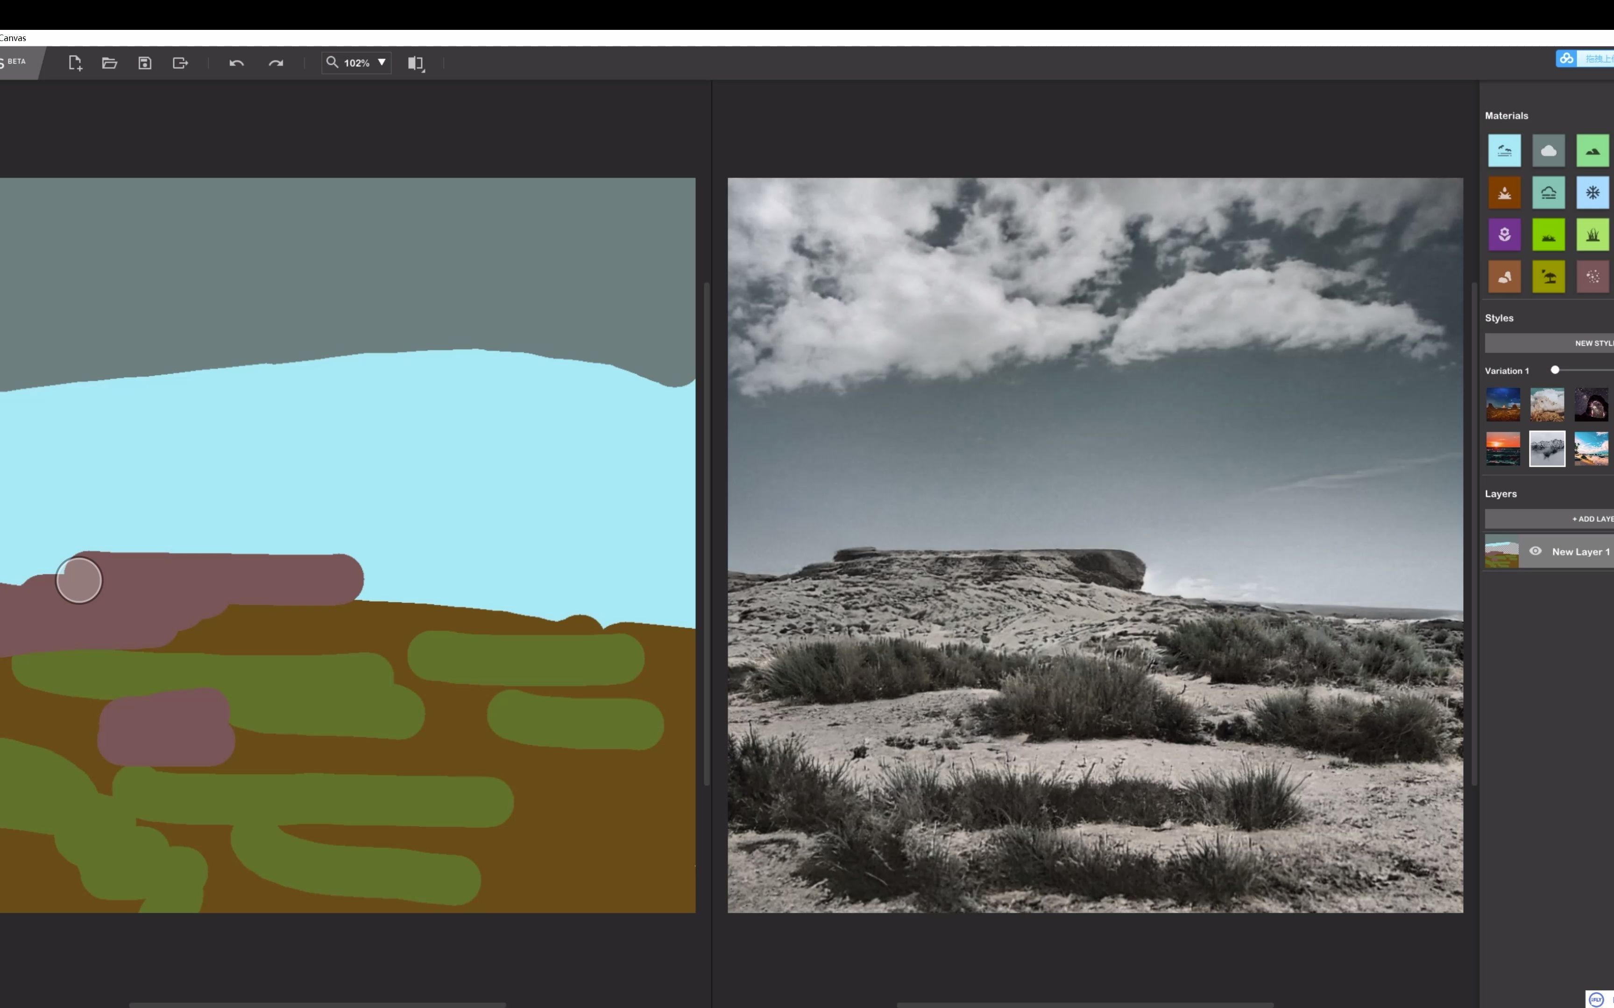Select the sunset ocean style thumbnail
Image resolution: width=1614 pixels, height=1008 pixels.
[1503, 448]
